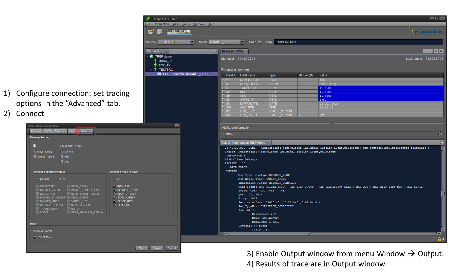The height and width of the screenshot is (279, 462).
Task: Maximize the EURSEK=OWN document panel
Action: (x=441, y=51)
